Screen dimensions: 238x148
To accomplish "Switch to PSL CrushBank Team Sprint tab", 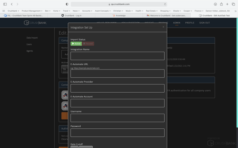I will (24, 15).
